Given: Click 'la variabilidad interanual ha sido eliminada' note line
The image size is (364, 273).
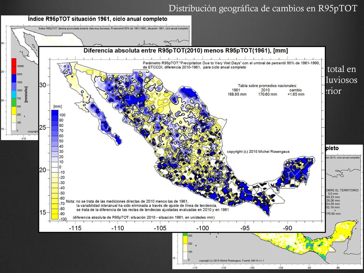Looking at the screenshot, I should [x=147, y=205].
